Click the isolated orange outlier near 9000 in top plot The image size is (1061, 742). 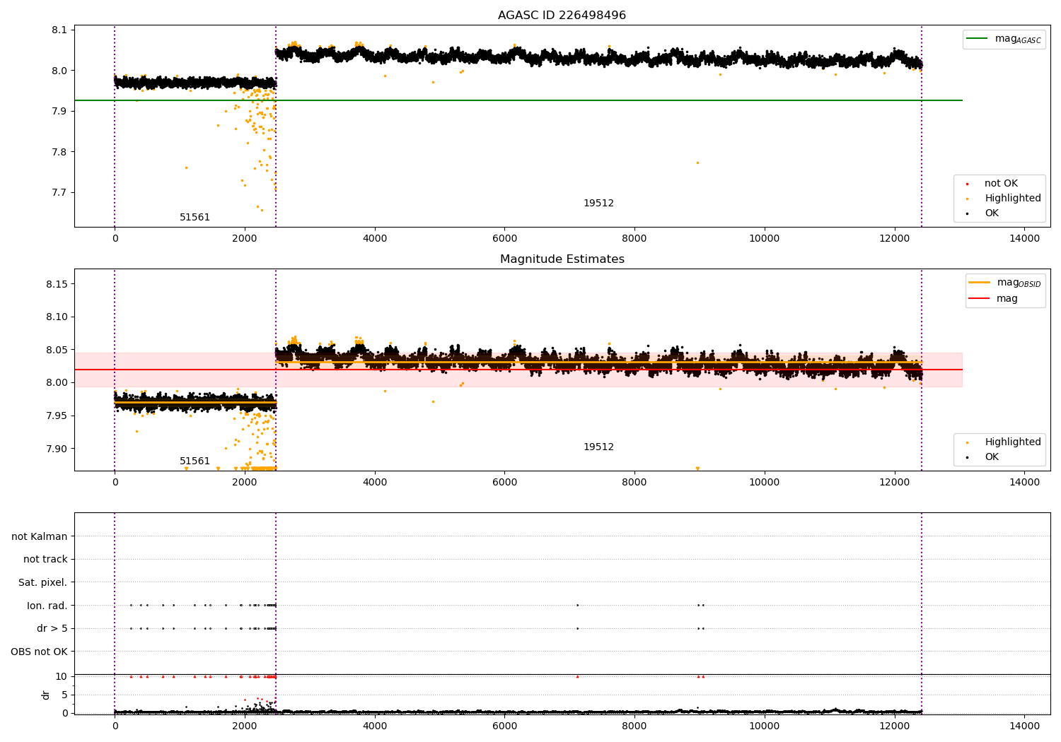pos(697,163)
